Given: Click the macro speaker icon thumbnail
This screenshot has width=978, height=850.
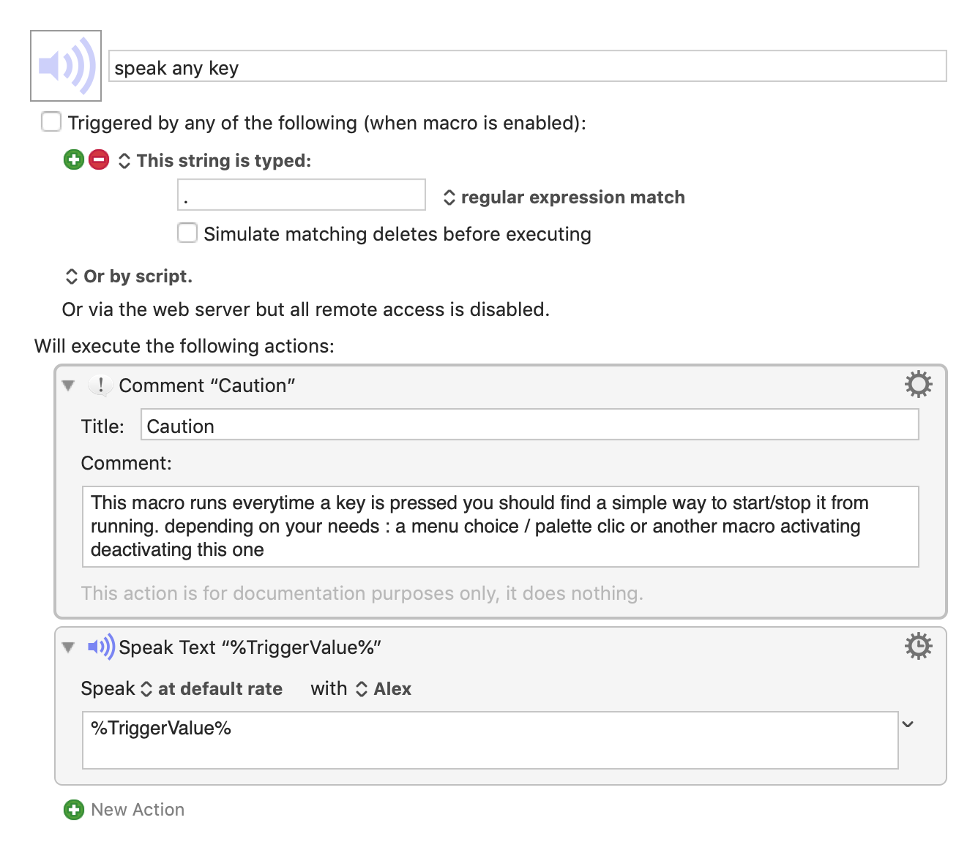Looking at the screenshot, I should (66, 66).
